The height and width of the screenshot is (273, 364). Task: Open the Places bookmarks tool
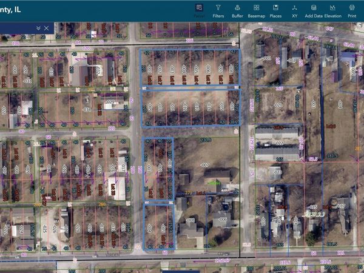275,11
